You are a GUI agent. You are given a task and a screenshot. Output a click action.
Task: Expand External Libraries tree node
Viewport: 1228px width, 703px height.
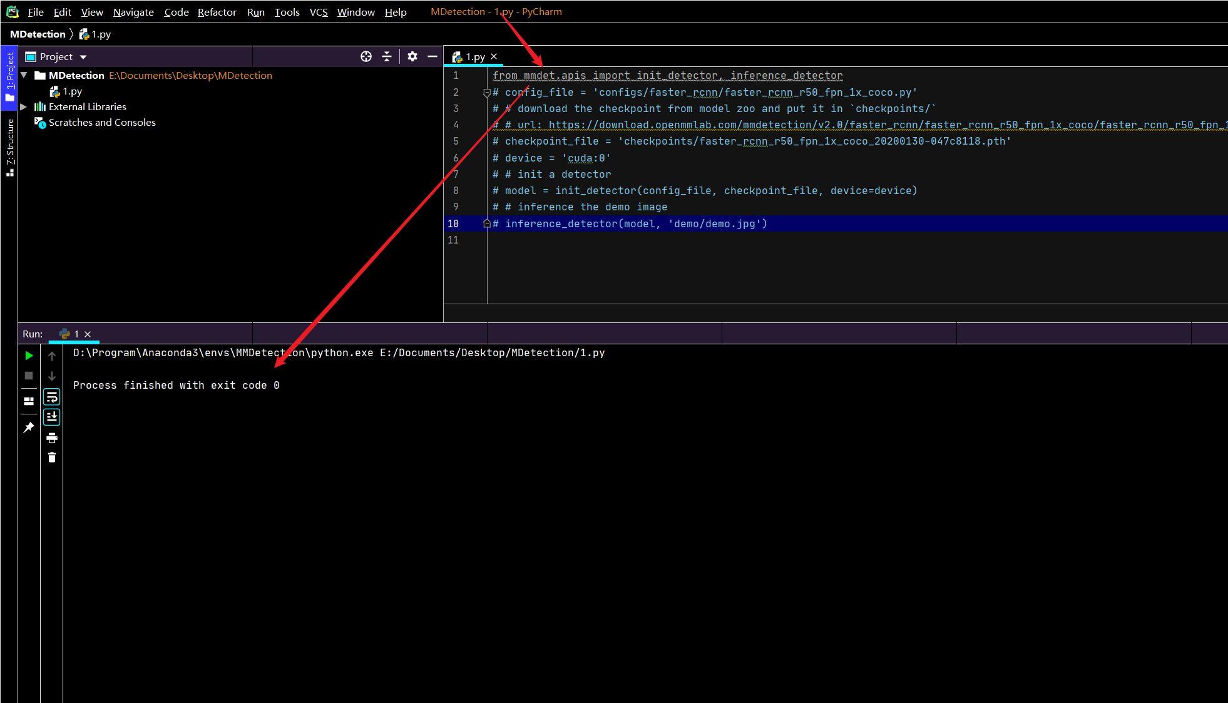(24, 106)
